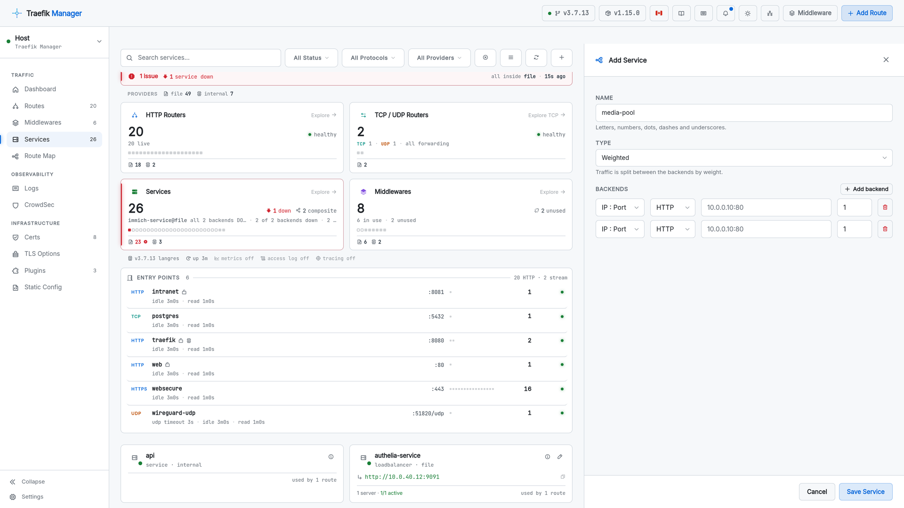Collapse the sidebar
Image resolution: width=904 pixels, height=508 pixels.
[27, 482]
